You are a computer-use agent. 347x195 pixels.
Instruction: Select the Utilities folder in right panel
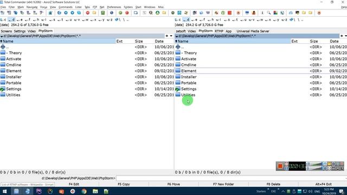188,95
